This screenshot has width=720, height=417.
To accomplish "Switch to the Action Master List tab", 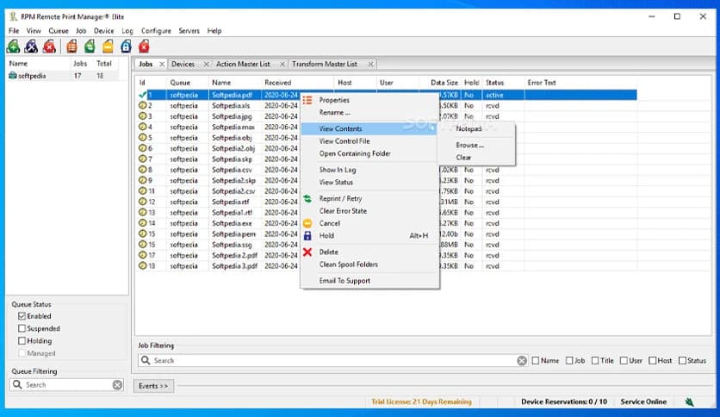I will pyautogui.click(x=243, y=65).
